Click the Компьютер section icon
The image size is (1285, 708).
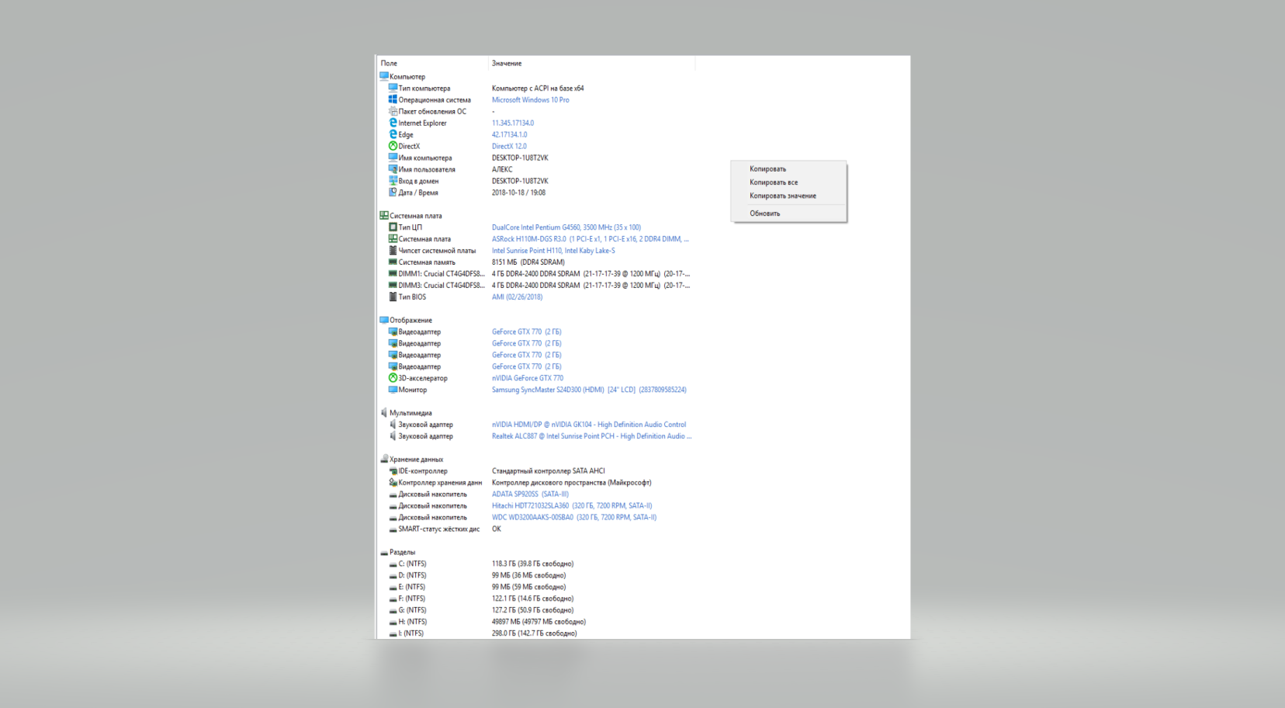point(384,76)
